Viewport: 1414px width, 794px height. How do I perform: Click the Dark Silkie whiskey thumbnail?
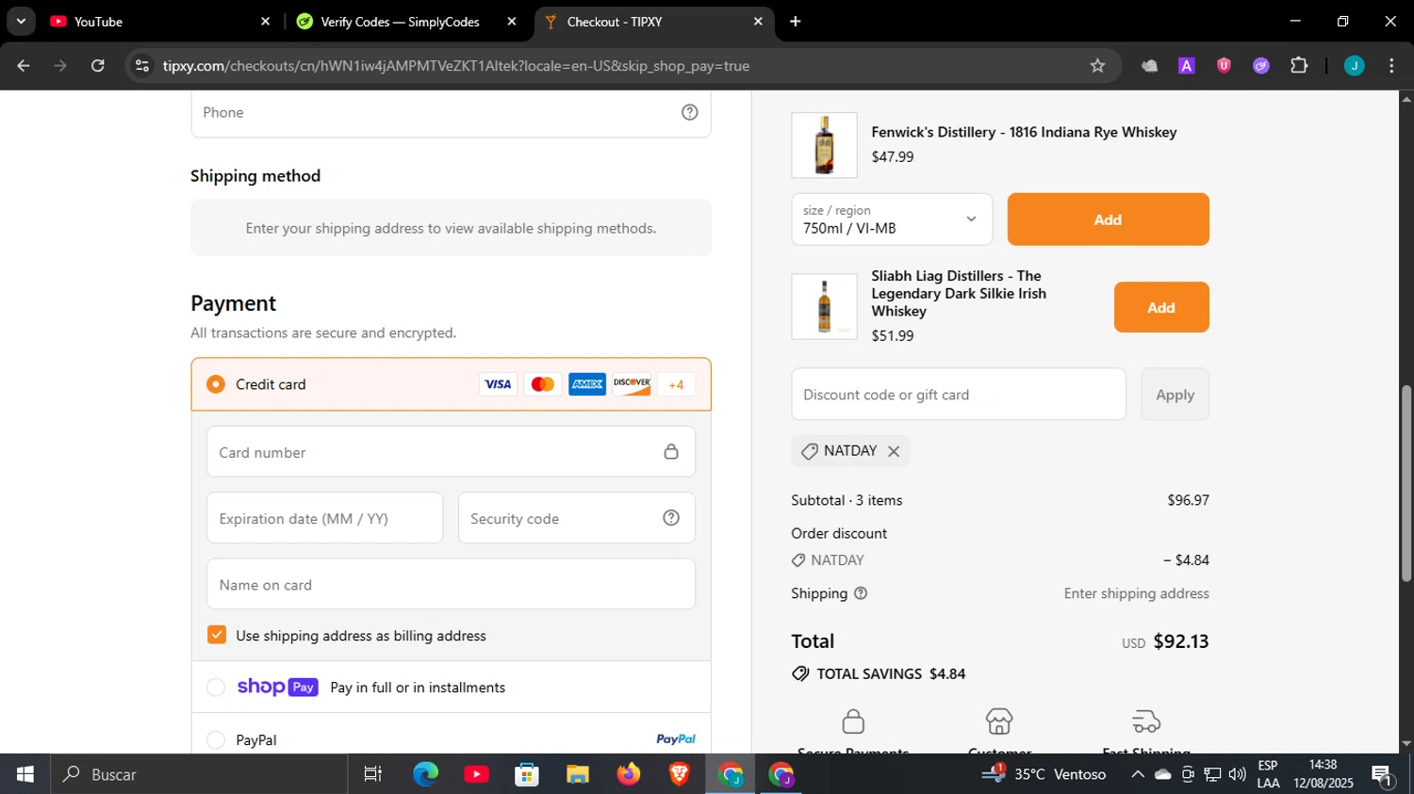[824, 307]
